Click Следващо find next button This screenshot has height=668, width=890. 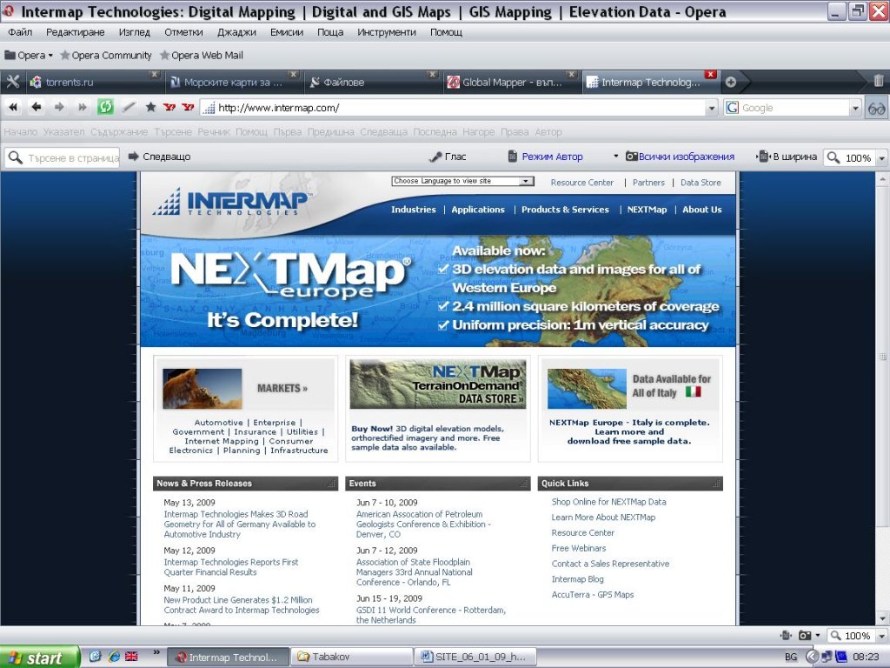160,157
